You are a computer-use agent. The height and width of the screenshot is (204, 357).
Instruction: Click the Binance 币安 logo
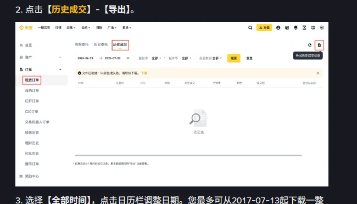coord(26,28)
